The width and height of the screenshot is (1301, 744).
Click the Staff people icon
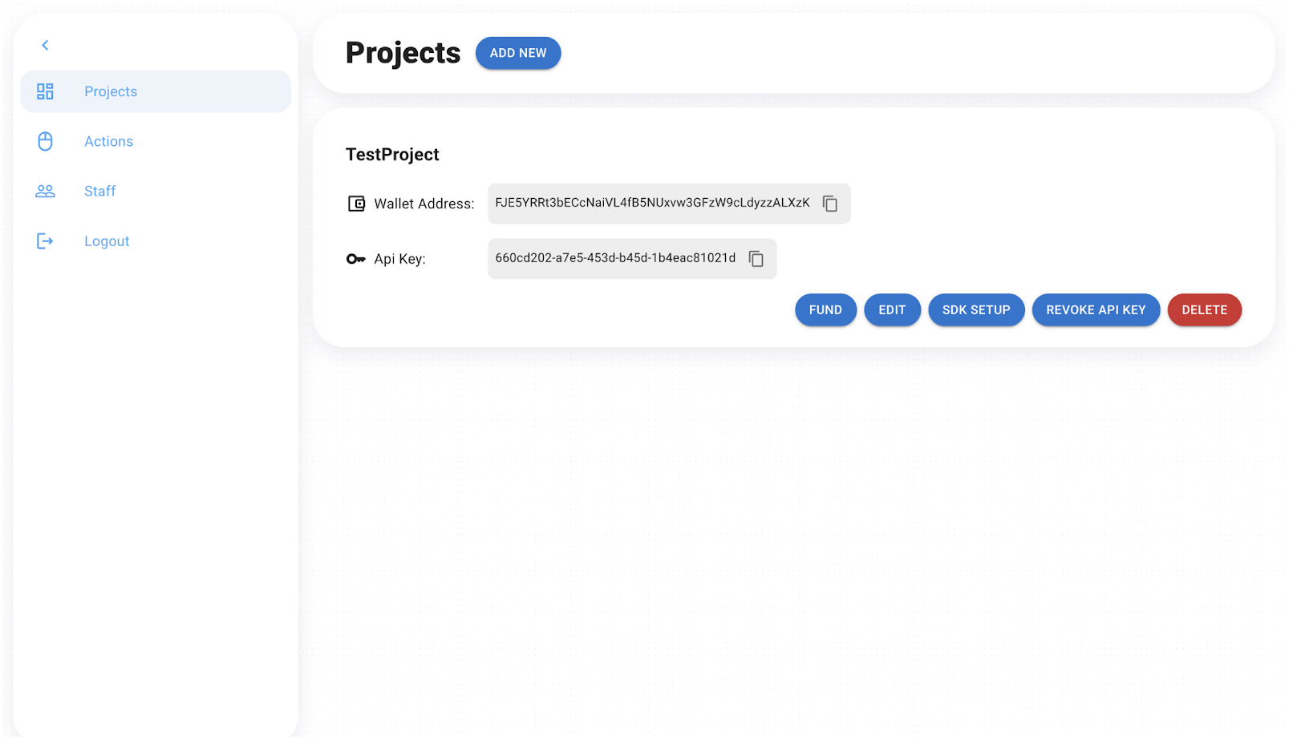[46, 192]
